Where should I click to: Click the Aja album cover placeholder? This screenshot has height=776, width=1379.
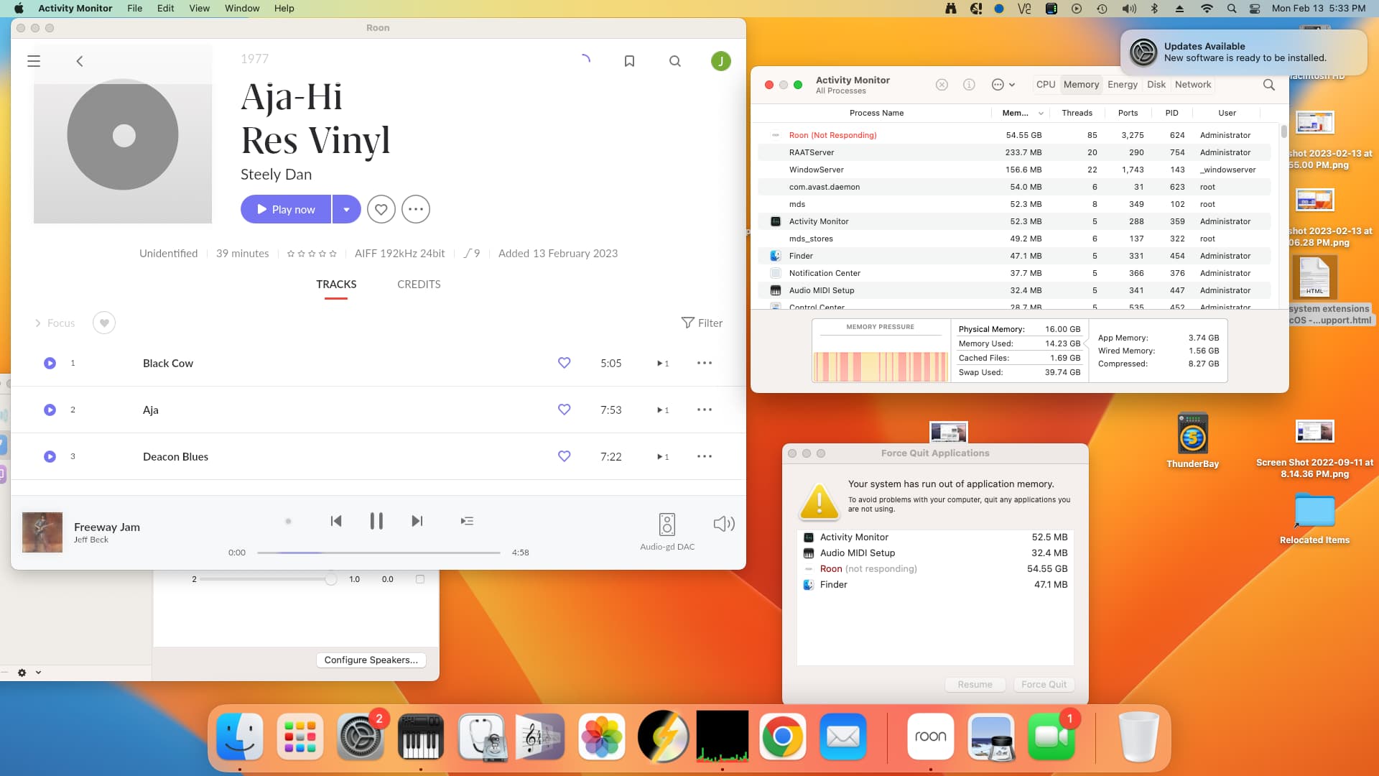(x=123, y=134)
